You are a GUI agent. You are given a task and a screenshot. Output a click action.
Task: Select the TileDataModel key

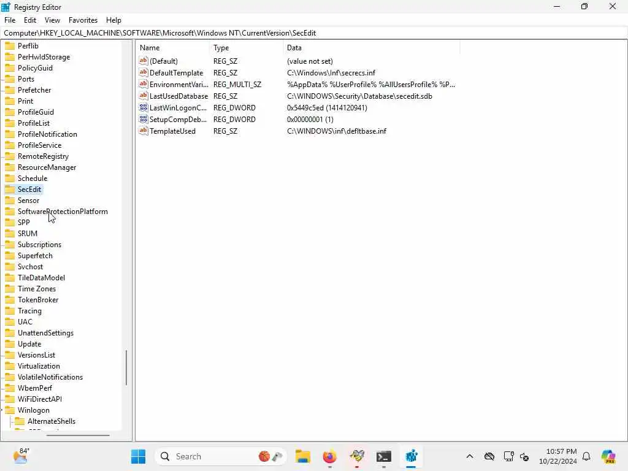pyautogui.click(x=41, y=278)
